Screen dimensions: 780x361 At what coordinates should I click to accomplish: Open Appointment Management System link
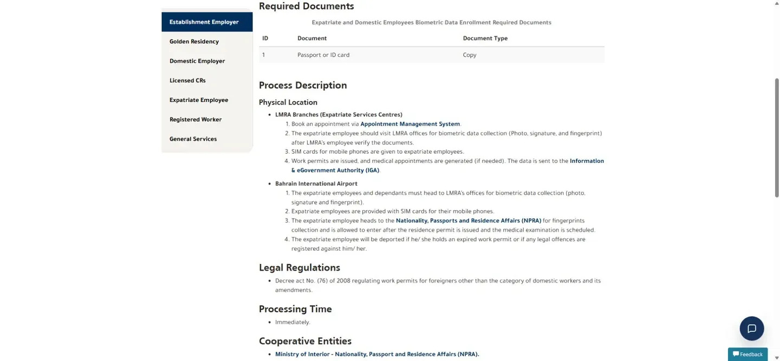[x=410, y=124]
